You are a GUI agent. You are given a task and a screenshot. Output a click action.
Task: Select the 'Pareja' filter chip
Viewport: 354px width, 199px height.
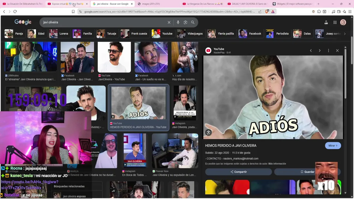pos(14,34)
